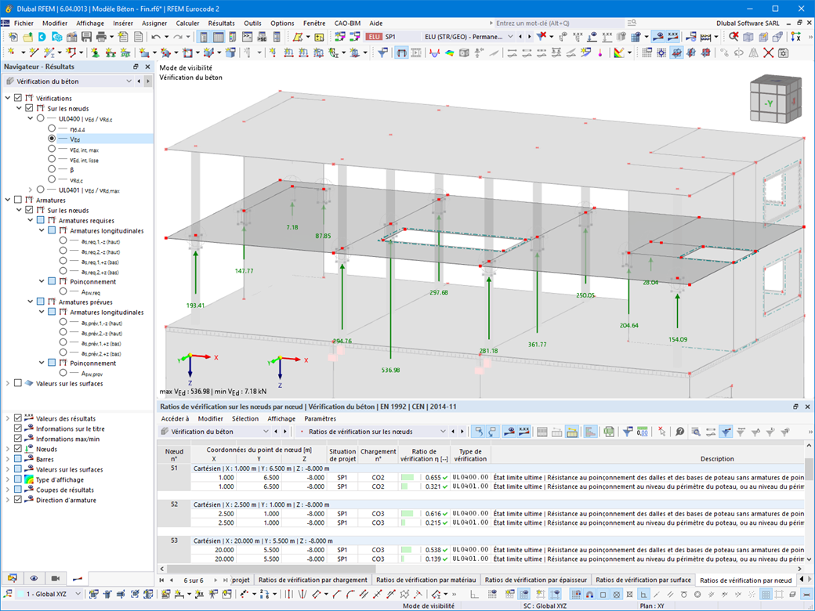Uncheck the 'Informations max/min' checkbox
Viewport: 815px width, 611px height.
[x=18, y=439]
